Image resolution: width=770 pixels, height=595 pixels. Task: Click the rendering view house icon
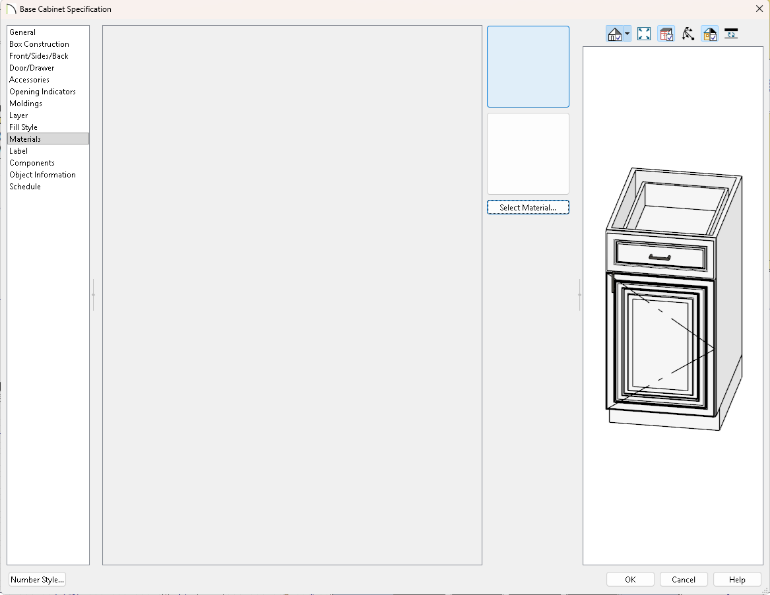click(x=614, y=34)
